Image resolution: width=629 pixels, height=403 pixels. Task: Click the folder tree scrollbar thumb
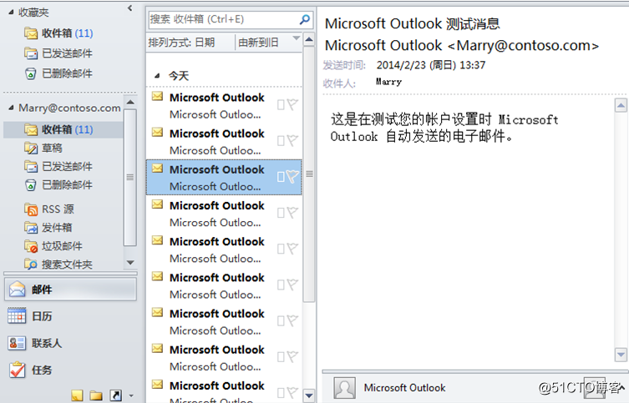pos(130,177)
